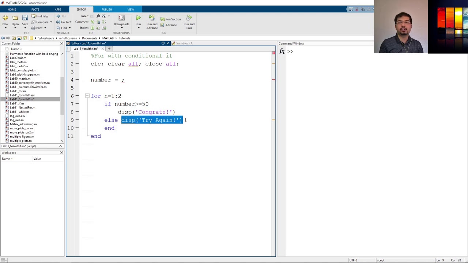468x263 pixels.
Task: Click the red error indicator atop the editor
Action: [x=273, y=53]
